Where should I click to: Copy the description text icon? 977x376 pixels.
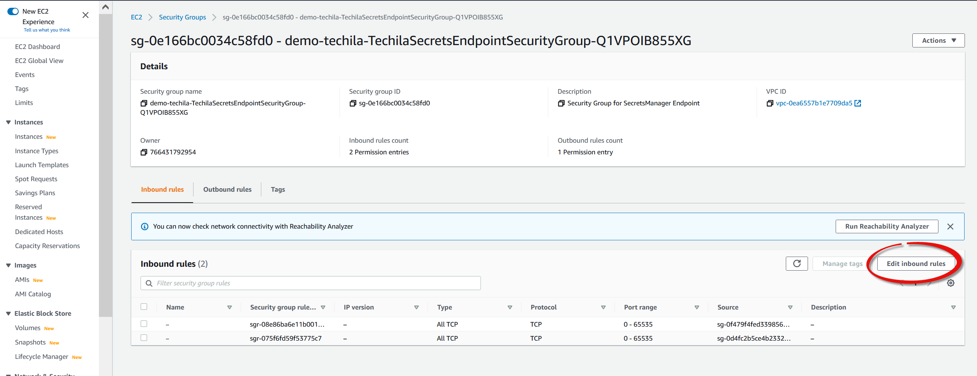pyautogui.click(x=561, y=103)
